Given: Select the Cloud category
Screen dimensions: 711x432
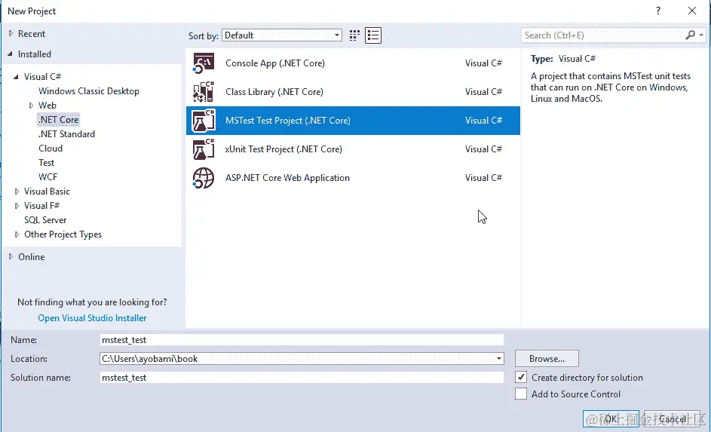Looking at the screenshot, I should [x=51, y=149].
